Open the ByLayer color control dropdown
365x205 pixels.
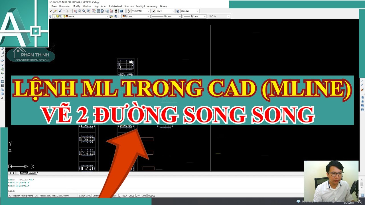pos(136,16)
